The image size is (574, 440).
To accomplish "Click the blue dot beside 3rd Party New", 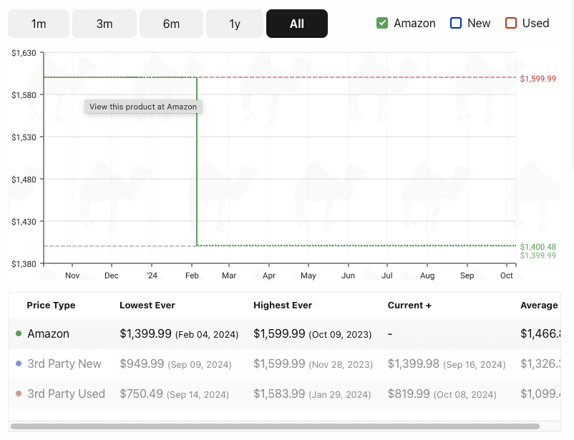I will [x=19, y=364].
